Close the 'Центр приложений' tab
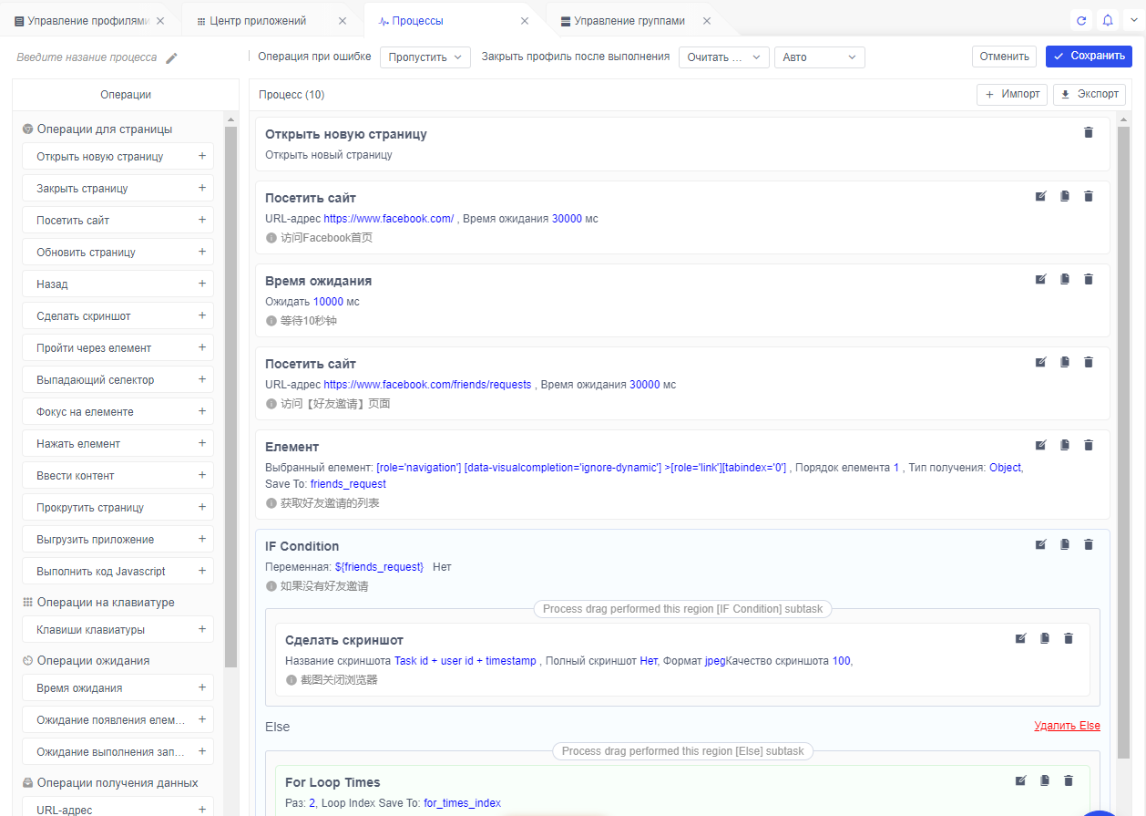 click(343, 20)
